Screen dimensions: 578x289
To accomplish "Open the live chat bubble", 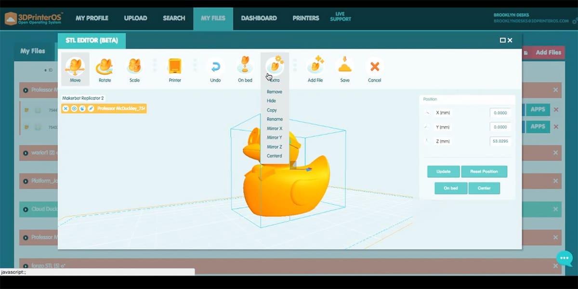I will click(565, 258).
